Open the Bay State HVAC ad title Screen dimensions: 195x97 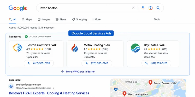154,45
